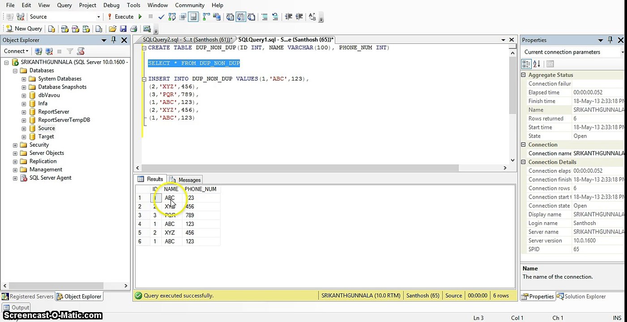Switch to the Messages tab
Screen dimensions: 627x322
(185, 180)
